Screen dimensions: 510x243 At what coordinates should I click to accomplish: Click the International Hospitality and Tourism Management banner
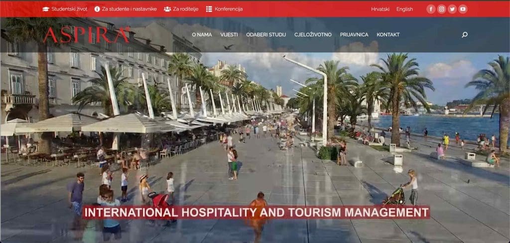(256, 213)
